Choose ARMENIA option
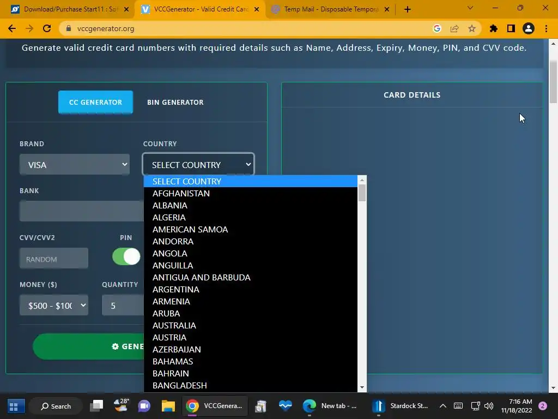The width and height of the screenshot is (558, 419). [x=251, y=301]
